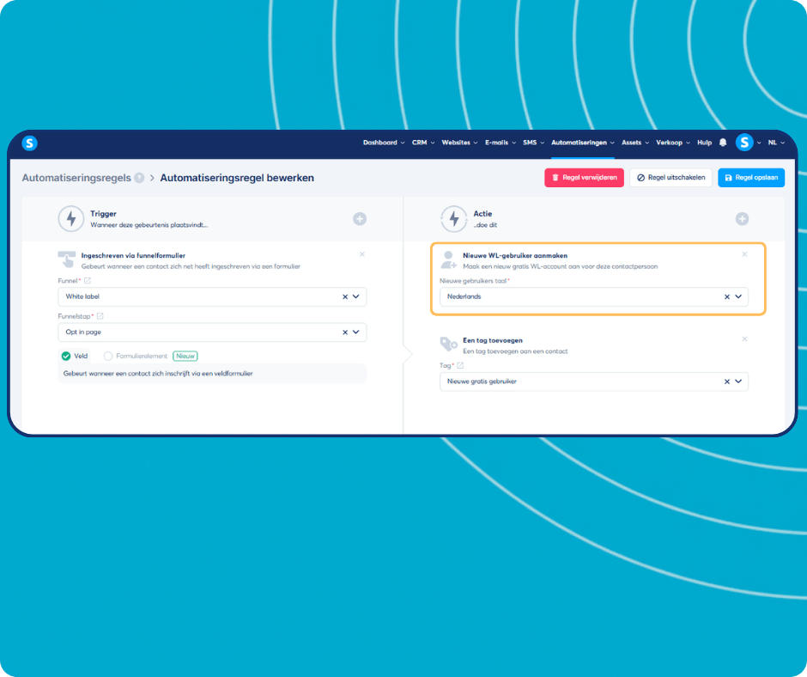Click Regel verwijderen button

coord(584,178)
